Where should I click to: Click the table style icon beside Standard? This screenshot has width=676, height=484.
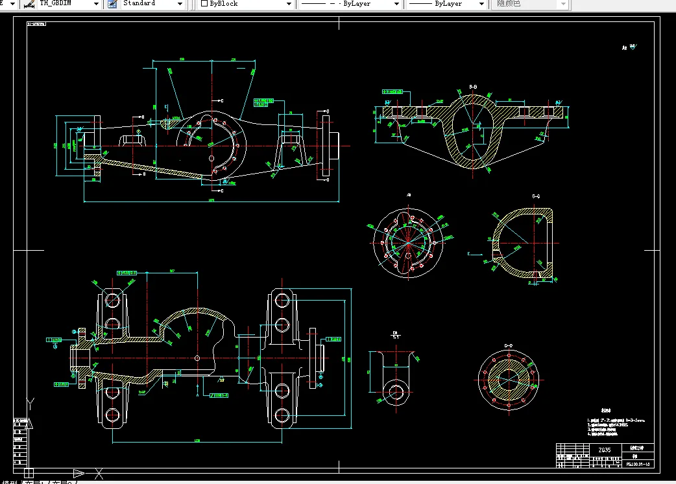(112, 4)
